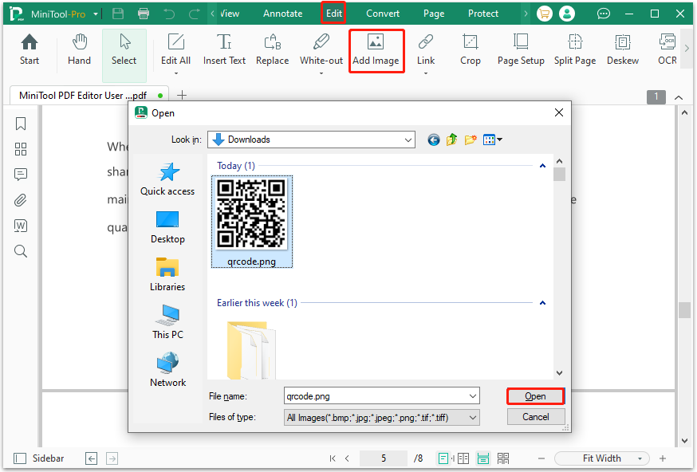Viewport: 697px width, 472px height.
Task: Collapse the Today group
Action: [x=542, y=166]
